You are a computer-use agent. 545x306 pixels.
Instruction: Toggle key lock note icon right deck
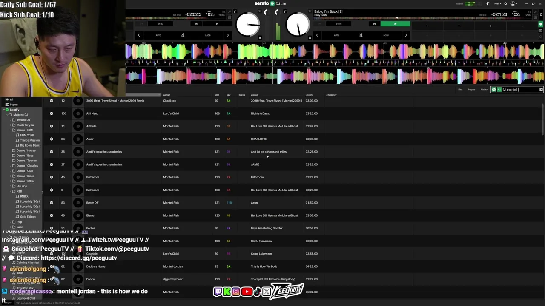[285, 11]
